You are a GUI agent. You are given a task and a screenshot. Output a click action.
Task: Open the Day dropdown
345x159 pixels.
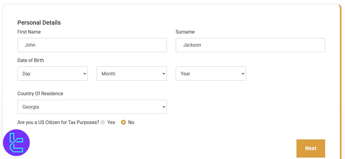point(53,74)
